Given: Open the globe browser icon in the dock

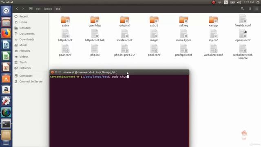Looking at the screenshot, I should (x=6, y=113).
